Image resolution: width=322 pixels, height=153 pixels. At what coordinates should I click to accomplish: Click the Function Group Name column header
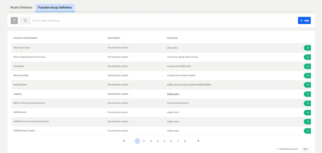25,38
